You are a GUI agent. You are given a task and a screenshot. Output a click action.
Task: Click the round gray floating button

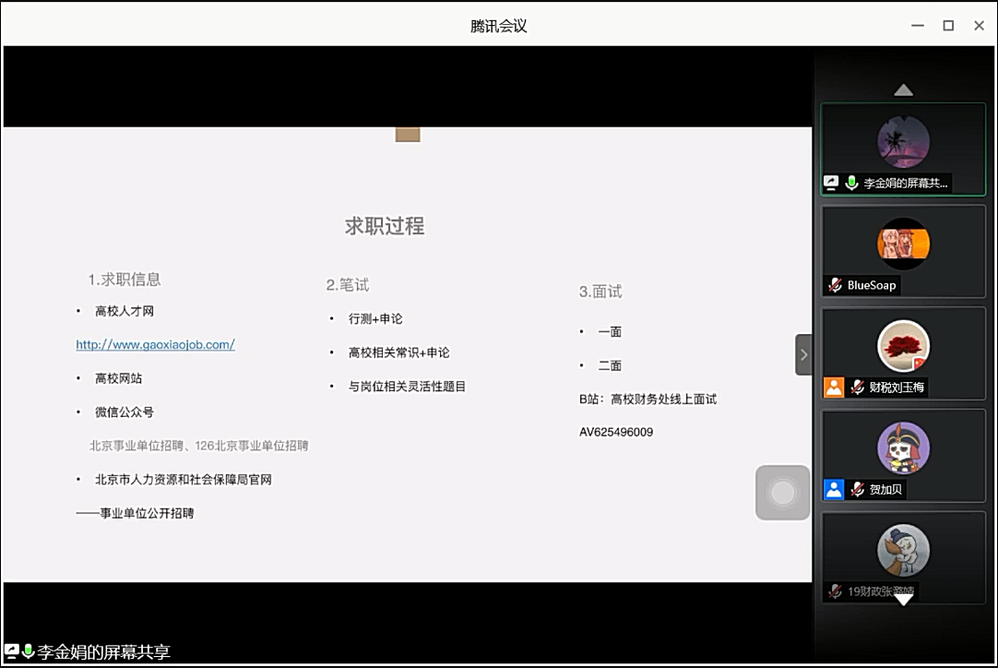click(x=782, y=493)
